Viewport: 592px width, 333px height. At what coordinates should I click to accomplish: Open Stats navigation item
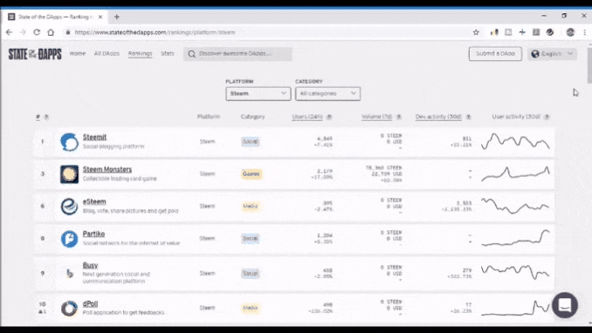click(168, 53)
